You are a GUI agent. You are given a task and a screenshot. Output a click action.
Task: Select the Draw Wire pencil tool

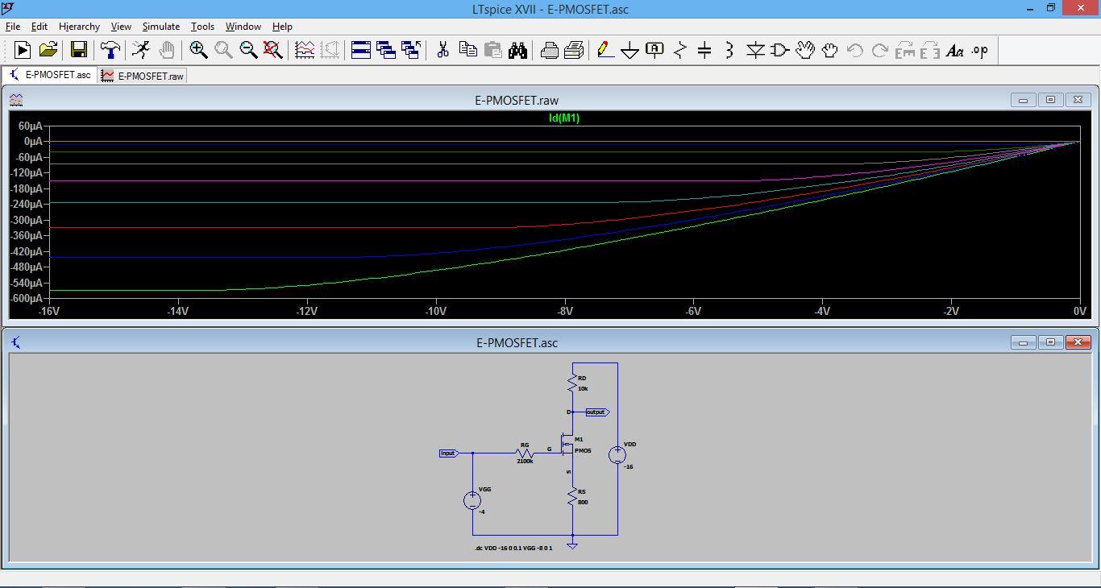click(x=605, y=51)
